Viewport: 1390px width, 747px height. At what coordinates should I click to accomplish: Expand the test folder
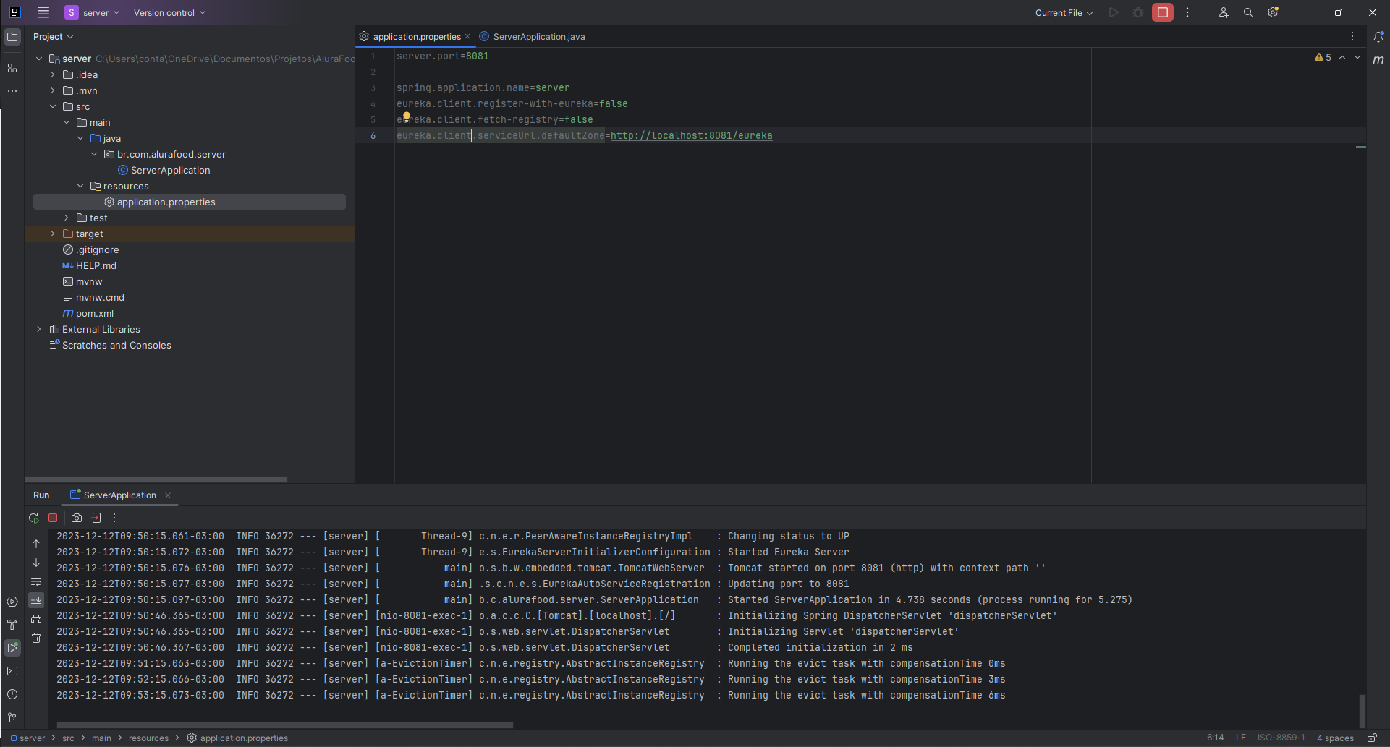pyautogui.click(x=67, y=218)
